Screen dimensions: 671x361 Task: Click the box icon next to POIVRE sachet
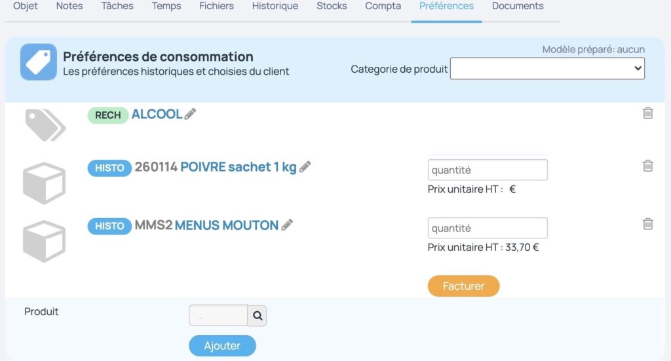(x=44, y=183)
